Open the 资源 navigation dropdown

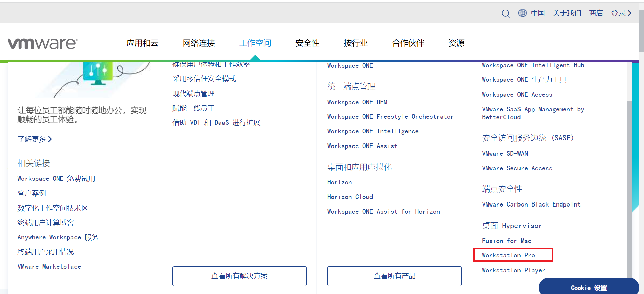(x=456, y=43)
